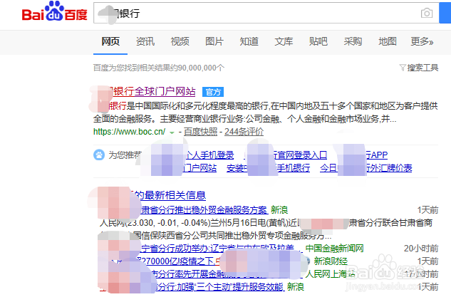Open 官网登录入口 recommended link
The image size is (451, 302).
[300, 155]
